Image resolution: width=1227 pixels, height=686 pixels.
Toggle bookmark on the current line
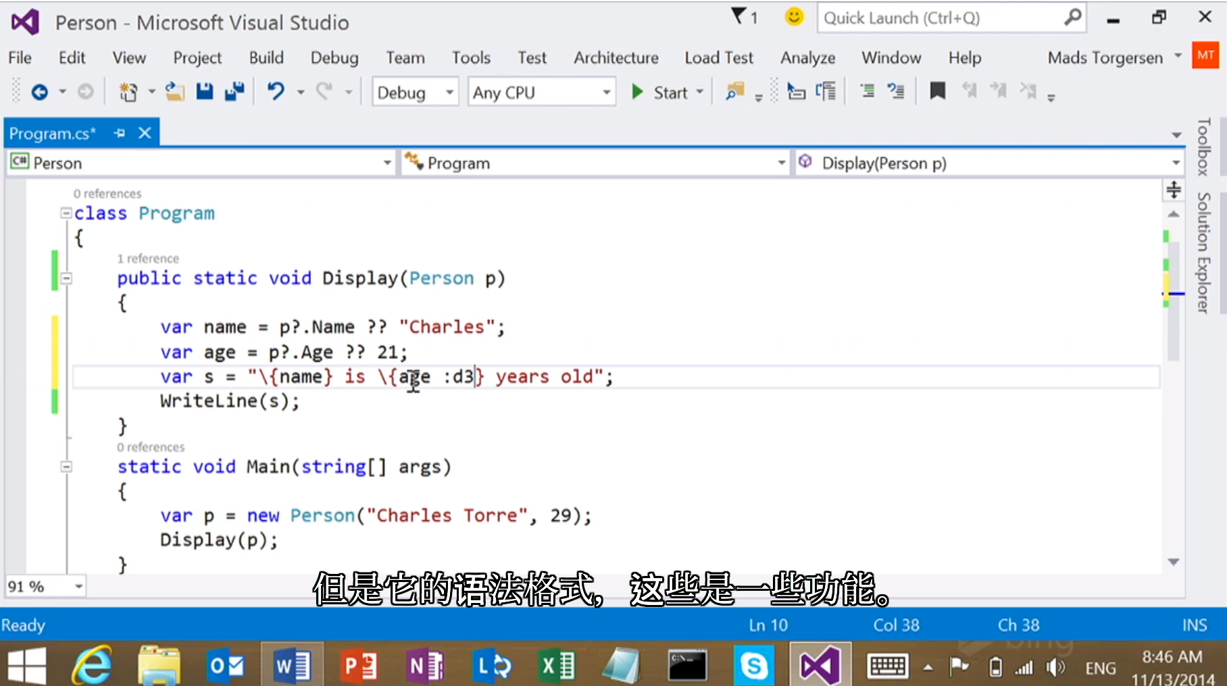click(x=938, y=91)
